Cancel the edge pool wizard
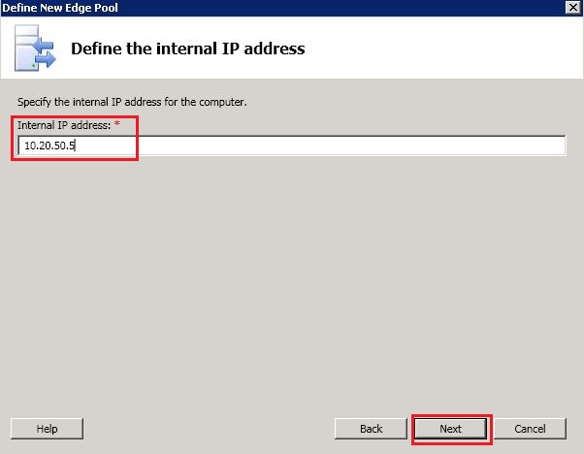 tap(530, 429)
